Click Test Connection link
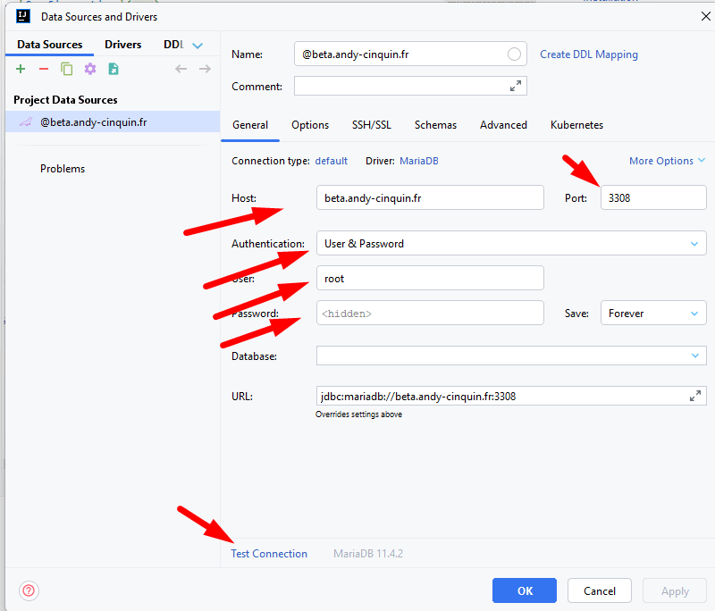This screenshot has height=611, width=715. [x=269, y=554]
